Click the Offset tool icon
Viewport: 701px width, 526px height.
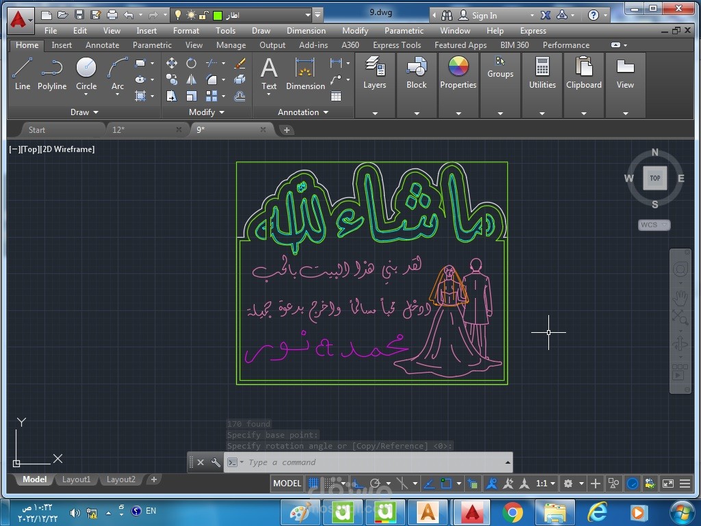tap(240, 96)
